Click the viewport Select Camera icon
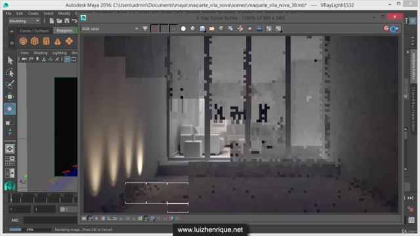The image size is (420, 236). (x=24, y=59)
